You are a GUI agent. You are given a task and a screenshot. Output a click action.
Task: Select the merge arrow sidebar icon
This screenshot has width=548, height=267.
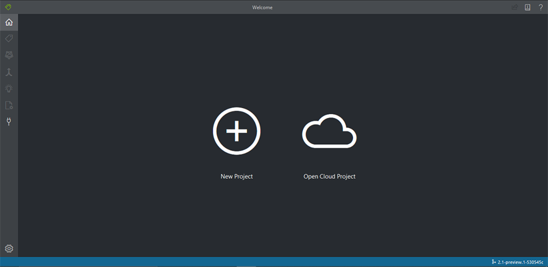pos(9,72)
